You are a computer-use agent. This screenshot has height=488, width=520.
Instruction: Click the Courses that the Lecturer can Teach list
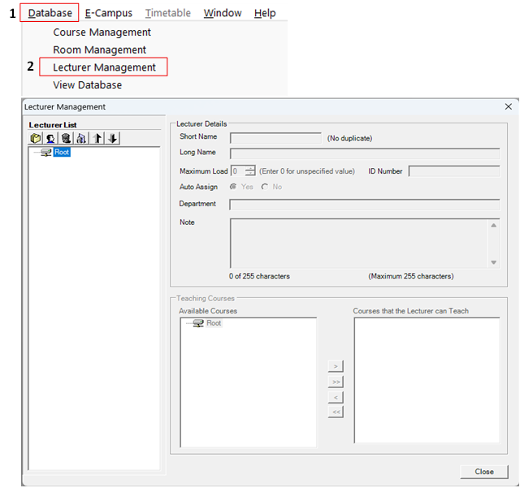point(427,380)
